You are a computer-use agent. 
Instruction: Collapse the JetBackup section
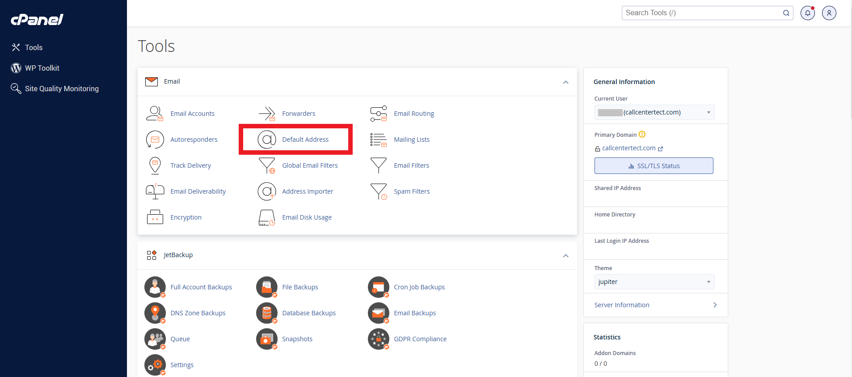(565, 256)
